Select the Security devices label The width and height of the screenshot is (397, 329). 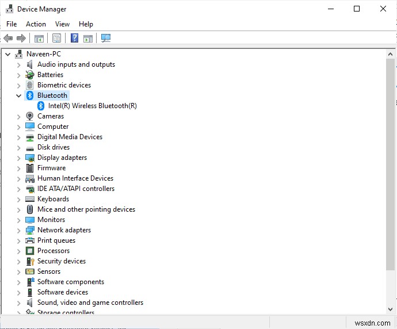coord(62,261)
